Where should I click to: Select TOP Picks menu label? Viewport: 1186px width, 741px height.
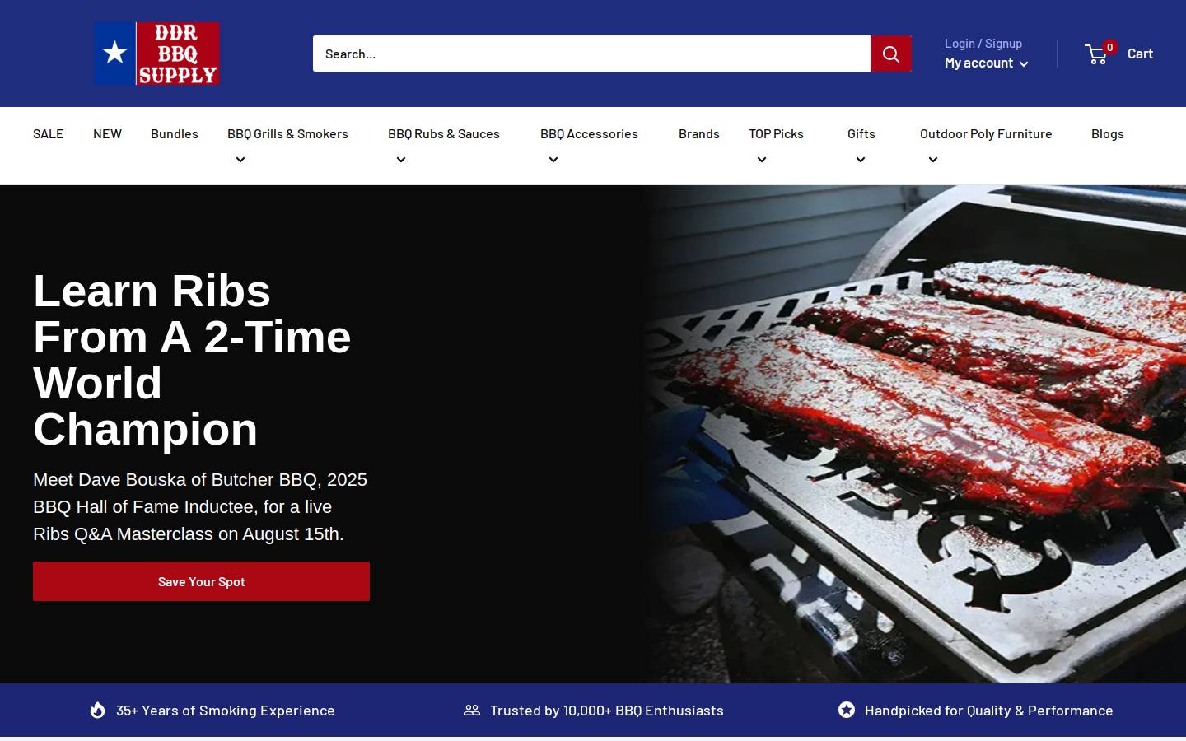point(777,133)
